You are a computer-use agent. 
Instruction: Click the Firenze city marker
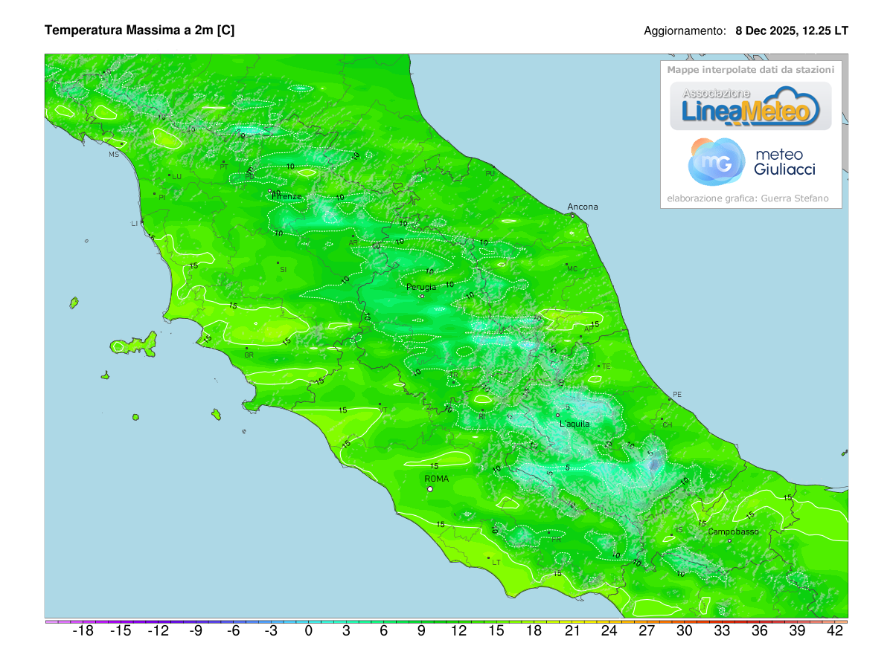point(271,191)
